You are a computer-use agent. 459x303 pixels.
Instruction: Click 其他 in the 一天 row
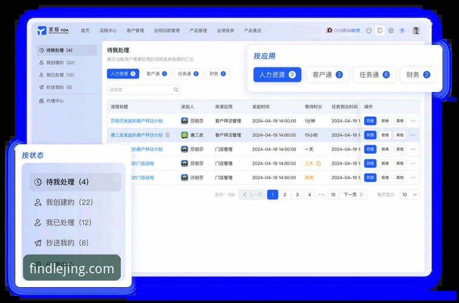coord(400,149)
